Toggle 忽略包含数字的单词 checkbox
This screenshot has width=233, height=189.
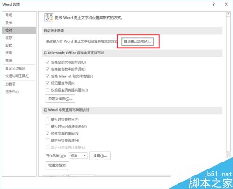(48, 69)
